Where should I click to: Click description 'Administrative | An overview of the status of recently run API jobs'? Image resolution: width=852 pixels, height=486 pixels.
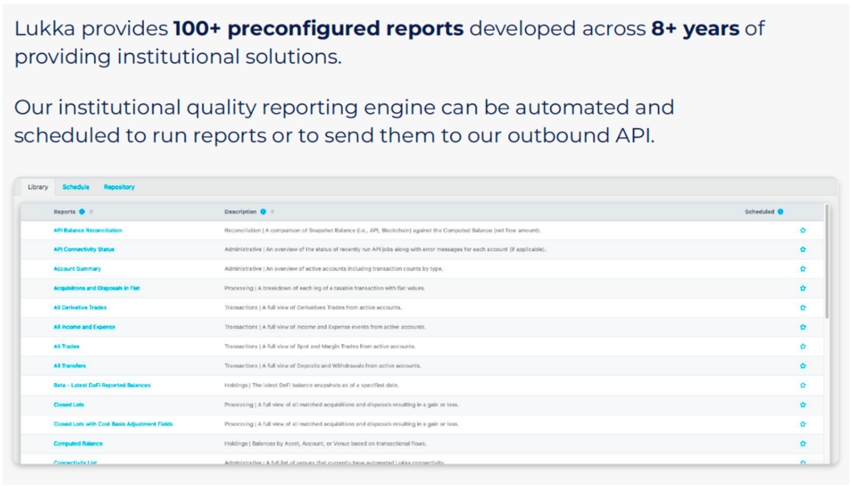point(385,249)
